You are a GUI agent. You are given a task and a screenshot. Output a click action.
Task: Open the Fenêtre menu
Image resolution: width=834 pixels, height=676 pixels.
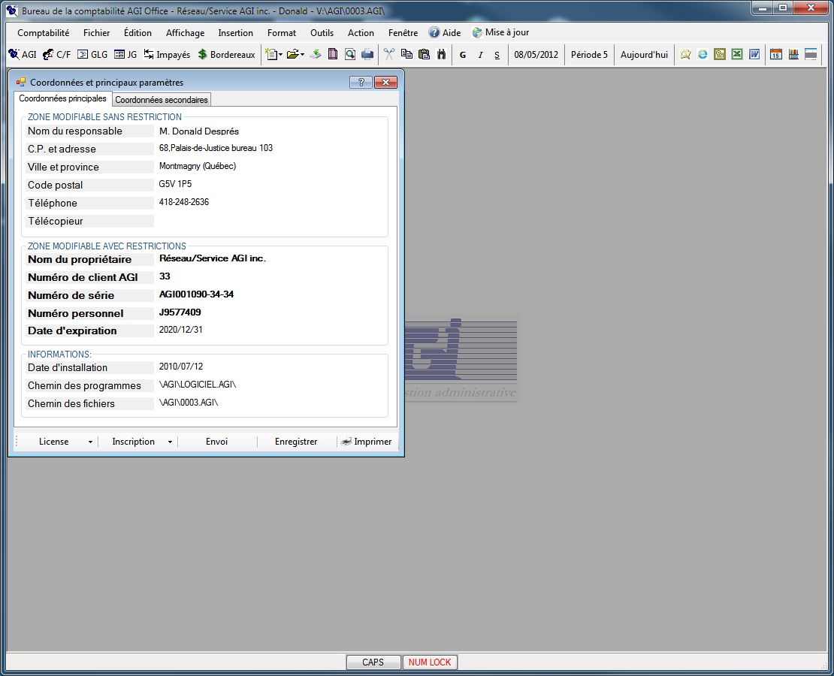403,33
